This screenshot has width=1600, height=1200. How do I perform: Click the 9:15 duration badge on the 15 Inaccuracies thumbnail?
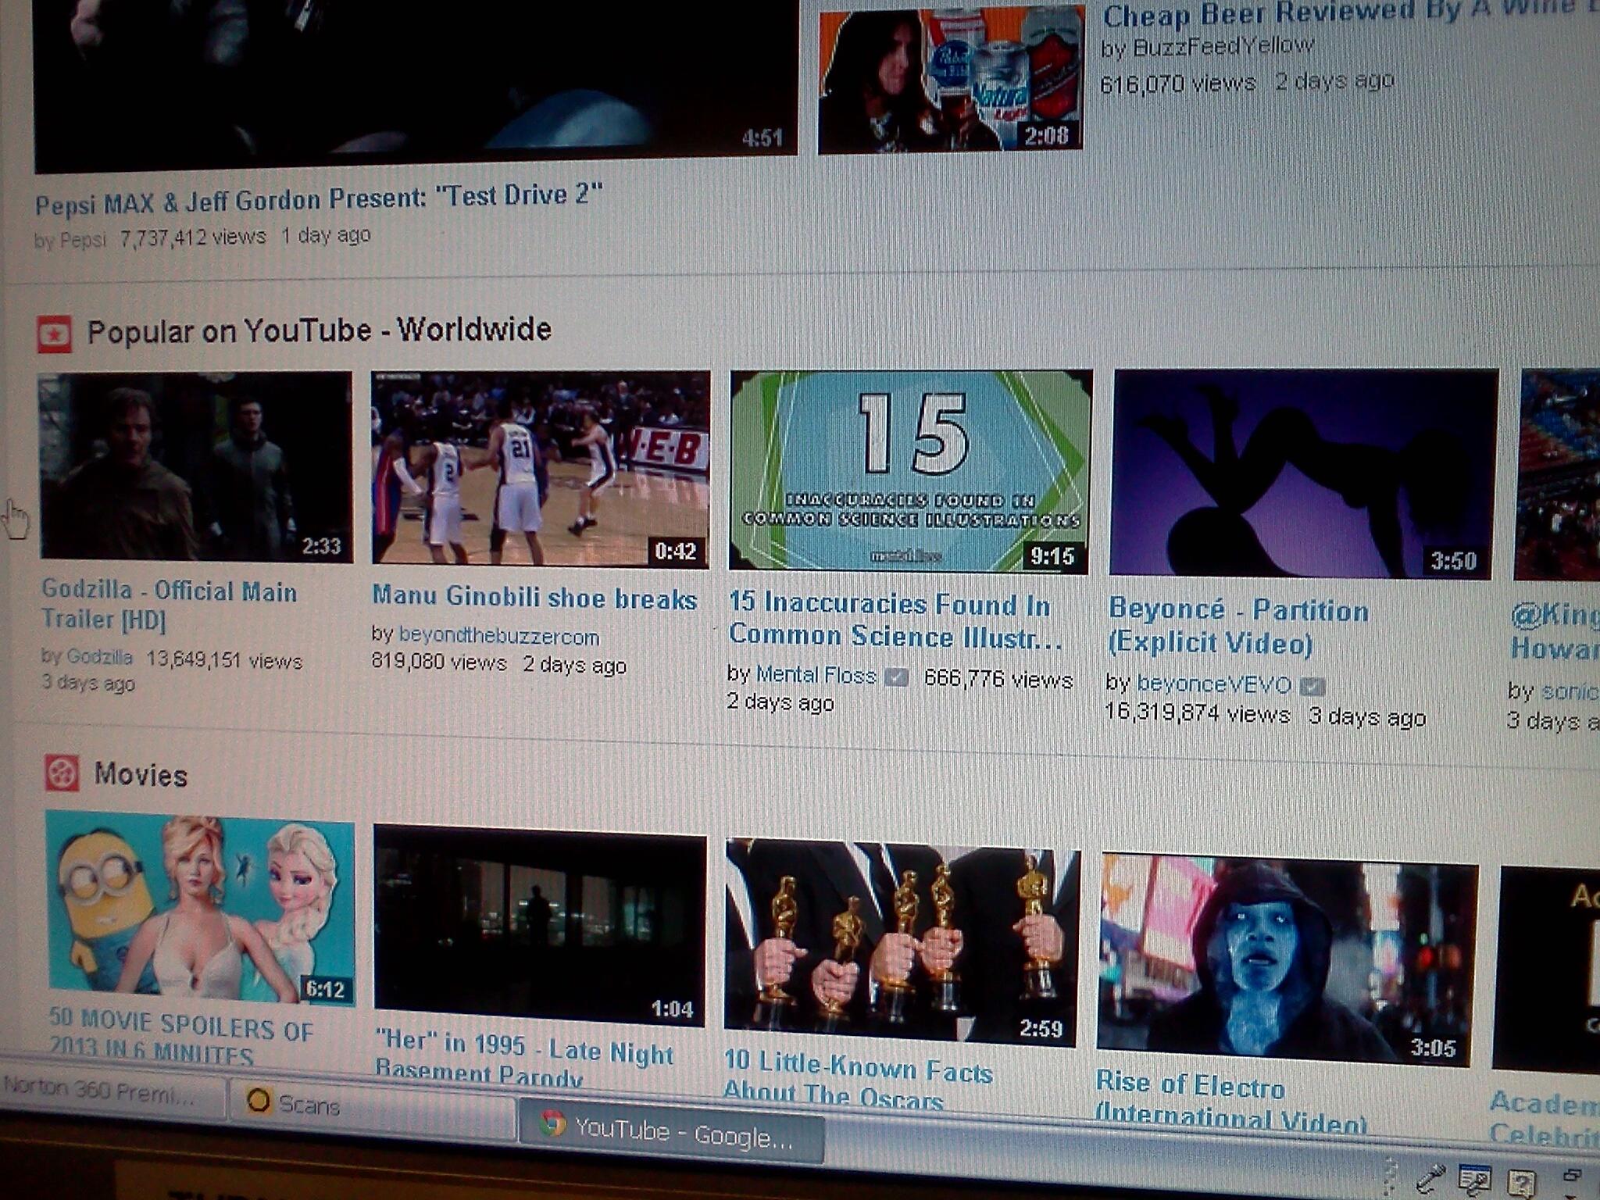pos(1052,555)
